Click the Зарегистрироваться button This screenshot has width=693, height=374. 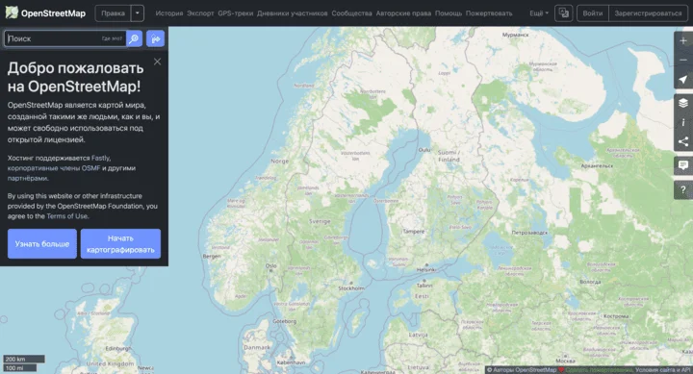tap(648, 13)
